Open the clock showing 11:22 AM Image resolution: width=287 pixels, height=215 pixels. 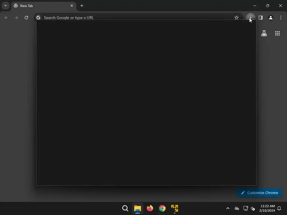[x=267, y=208]
